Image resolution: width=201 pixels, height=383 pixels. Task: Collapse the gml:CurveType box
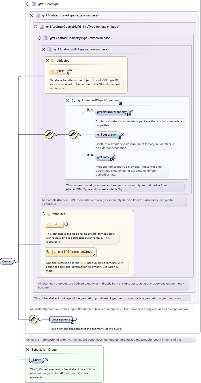[27, 4]
